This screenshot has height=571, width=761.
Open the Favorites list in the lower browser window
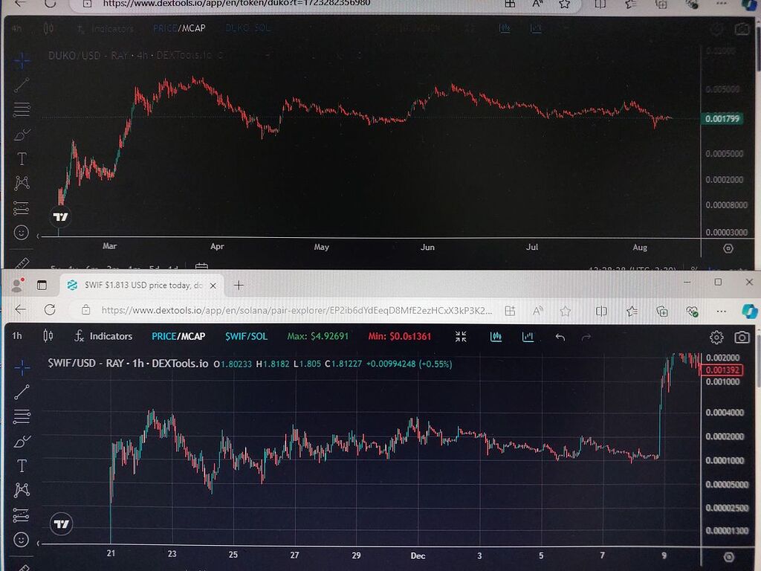click(x=632, y=311)
